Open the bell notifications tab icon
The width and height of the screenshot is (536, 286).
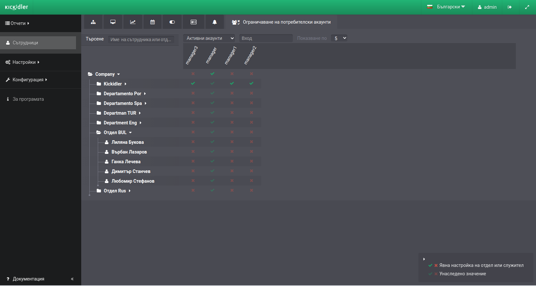coord(215,22)
